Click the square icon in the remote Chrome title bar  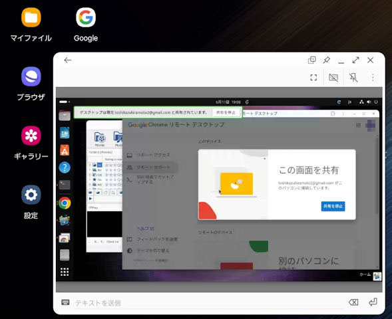coord(333,114)
